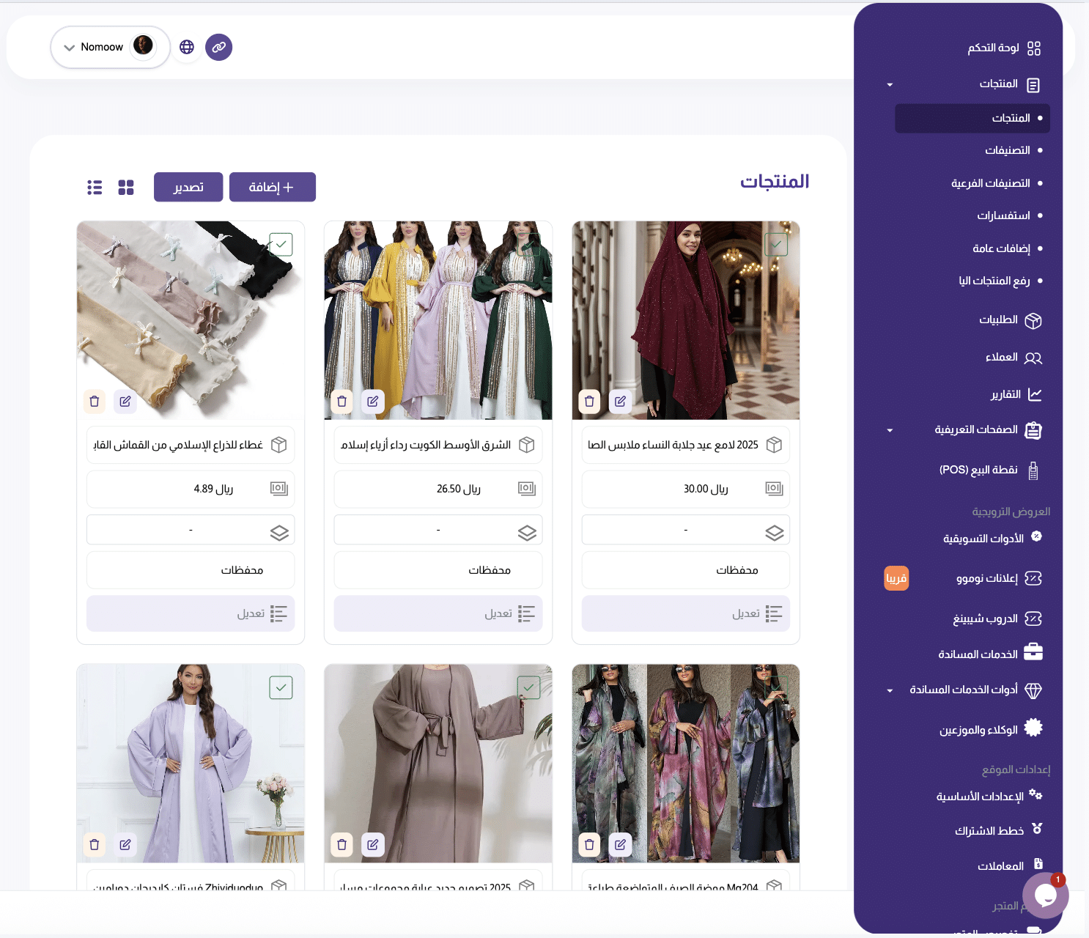Check the lilac abaya product checkbox
Viewport: 1089px width, 938px height.
281,687
